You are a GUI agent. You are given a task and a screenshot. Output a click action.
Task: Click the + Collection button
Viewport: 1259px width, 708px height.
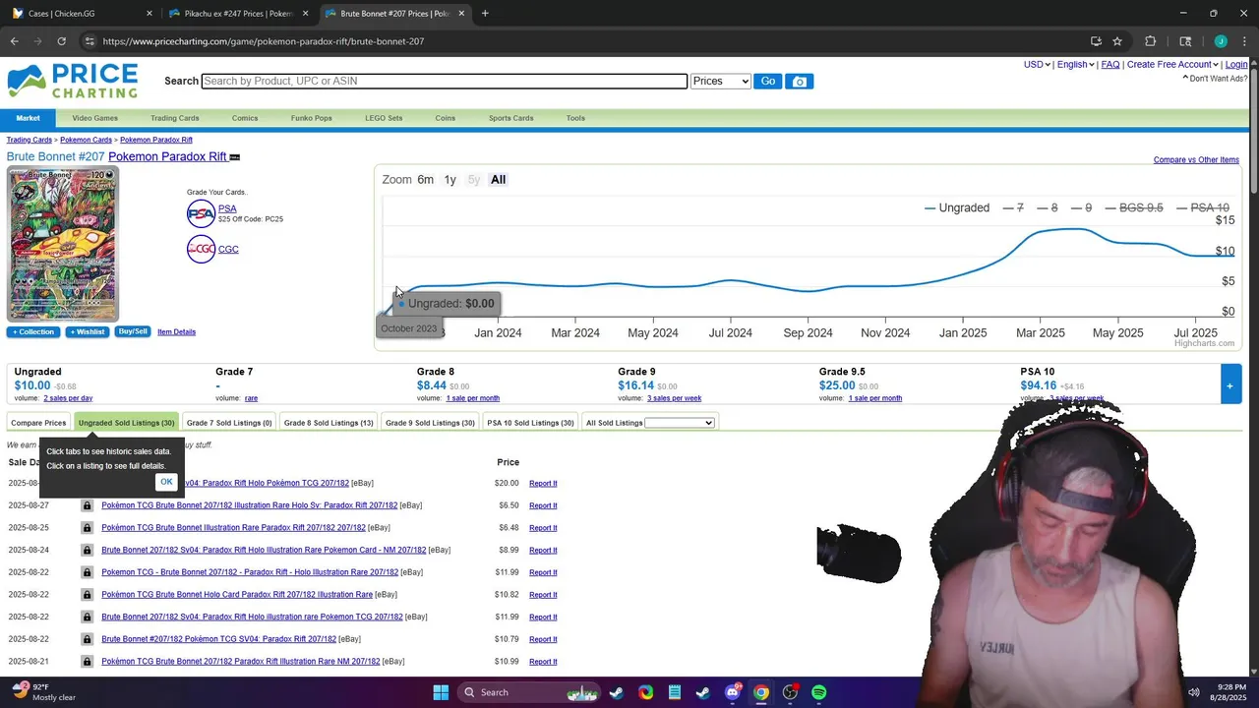pos(32,332)
